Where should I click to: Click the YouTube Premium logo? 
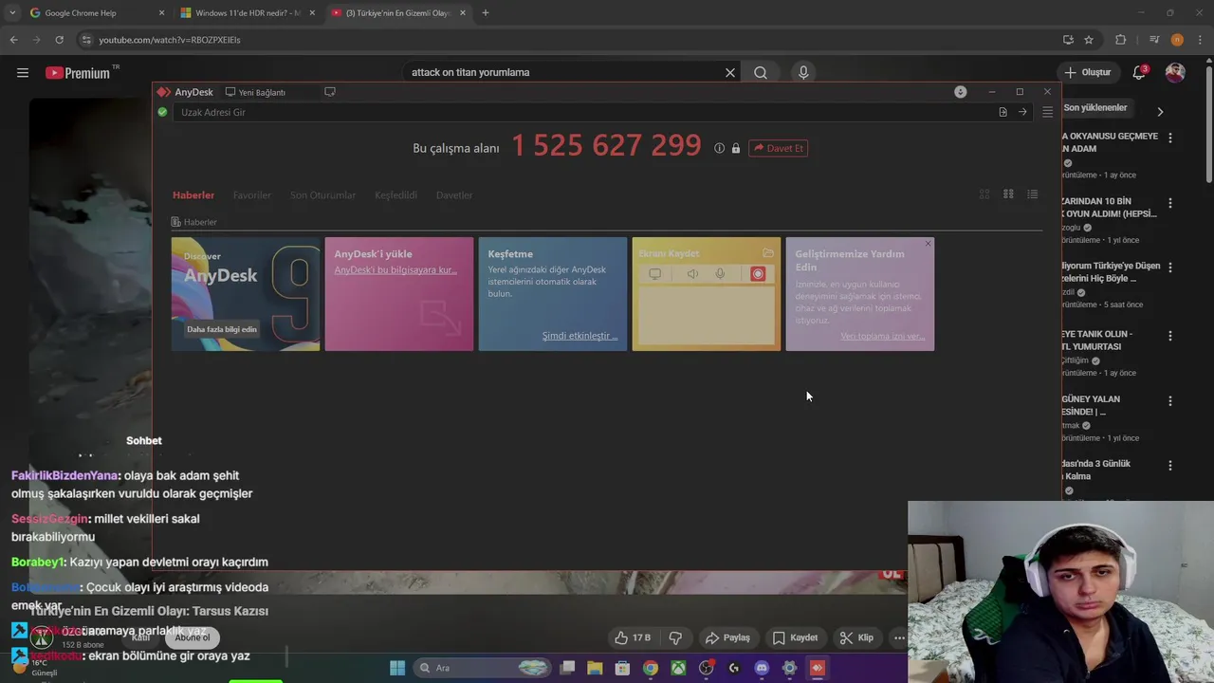click(78, 72)
